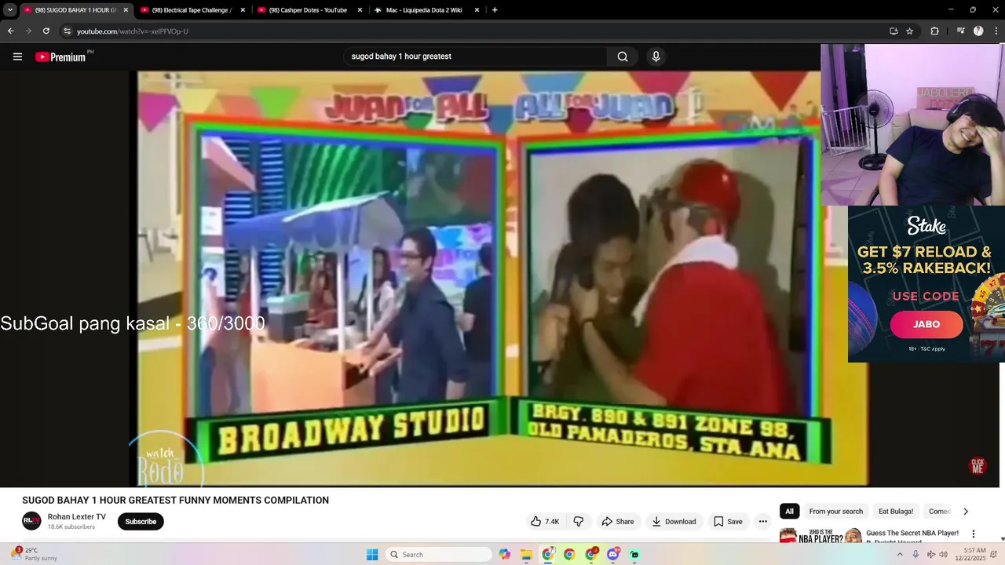The width and height of the screenshot is (1005, 565).
Task: Open the media controls icon in Chrome toolbar
Action: click(x=960, y=31)
